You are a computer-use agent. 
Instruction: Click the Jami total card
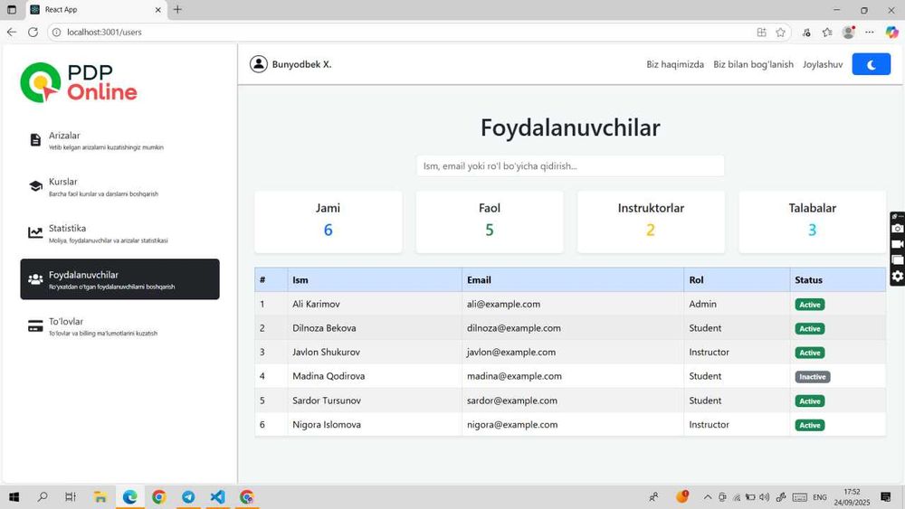tap(328, 222)
